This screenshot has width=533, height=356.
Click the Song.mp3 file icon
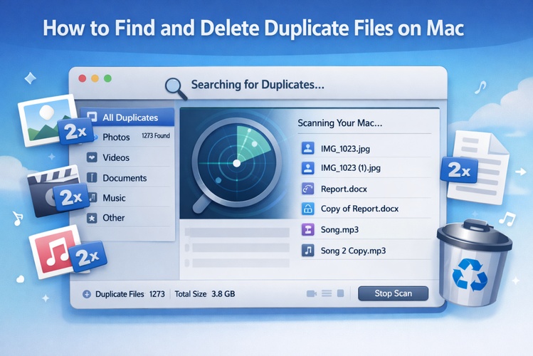[308, 230]
